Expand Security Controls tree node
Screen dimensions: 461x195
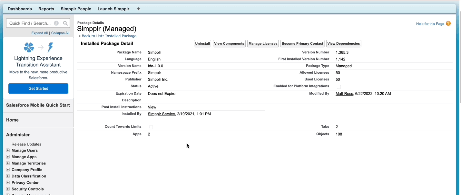(8, 189)
